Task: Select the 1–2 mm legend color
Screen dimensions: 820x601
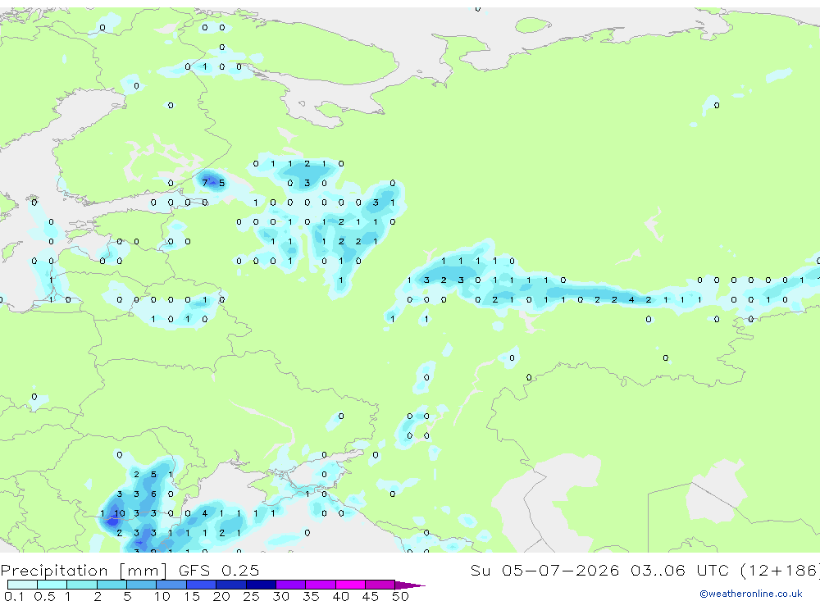Action: 82,585
